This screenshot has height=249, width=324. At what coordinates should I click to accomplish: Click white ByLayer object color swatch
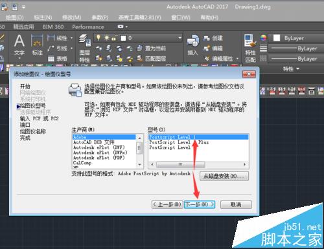point(277,38)
